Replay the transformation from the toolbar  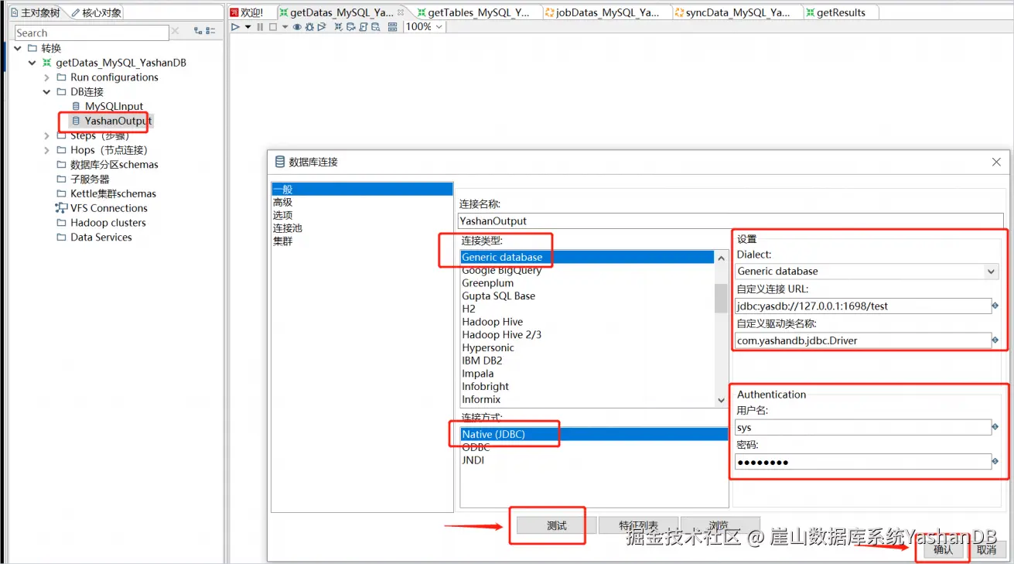(x=322, y=27)
